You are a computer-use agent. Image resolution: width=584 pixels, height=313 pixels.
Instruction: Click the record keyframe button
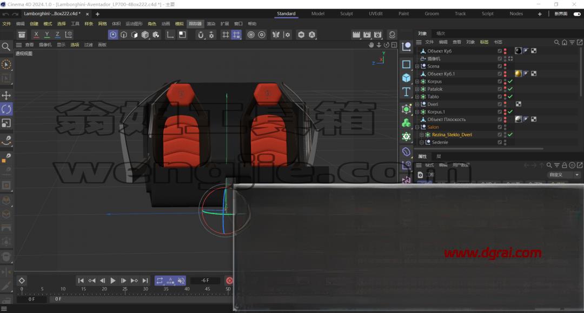point(229,281)
